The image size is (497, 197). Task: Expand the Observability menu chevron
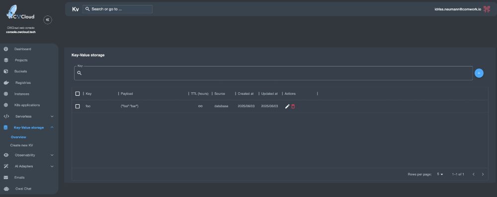52,155
